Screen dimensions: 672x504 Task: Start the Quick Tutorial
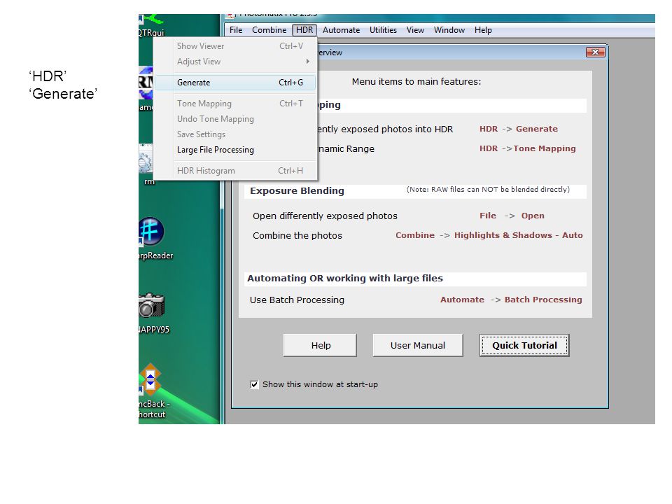click(524, 345)
